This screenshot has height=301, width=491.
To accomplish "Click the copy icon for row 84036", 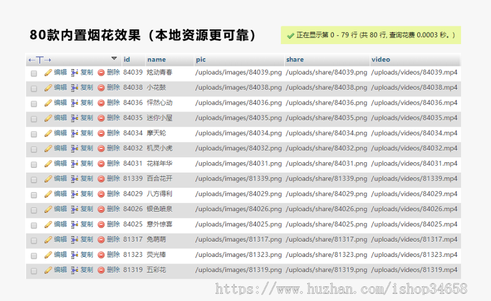I will click(x=74, y=103).
